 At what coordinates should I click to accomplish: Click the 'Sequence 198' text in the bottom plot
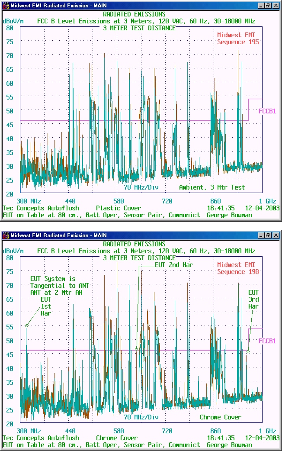(238, 272)
